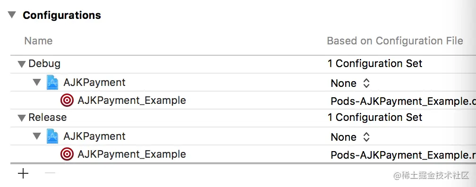Collapse AJKPayment project under Debug
The image size is (476, 187).
coord(37,82)
